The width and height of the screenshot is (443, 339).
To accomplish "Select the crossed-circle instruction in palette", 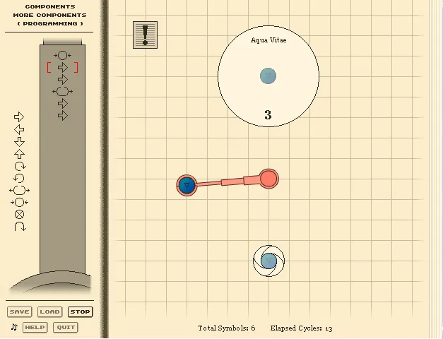I will coord(19,214).
